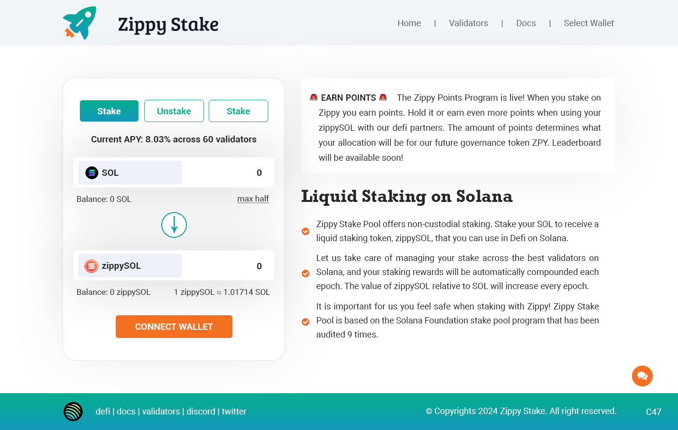Open the Select Wallet menu
This screenshot has height=430, width=678.
(588, 23)
